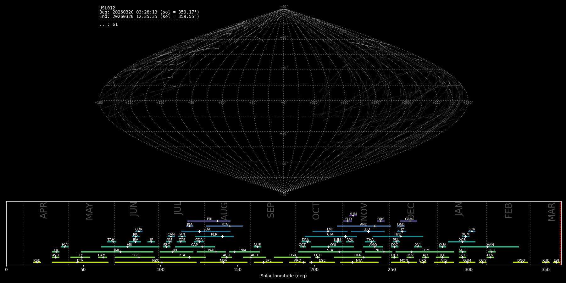Select the APR month label

43,210
